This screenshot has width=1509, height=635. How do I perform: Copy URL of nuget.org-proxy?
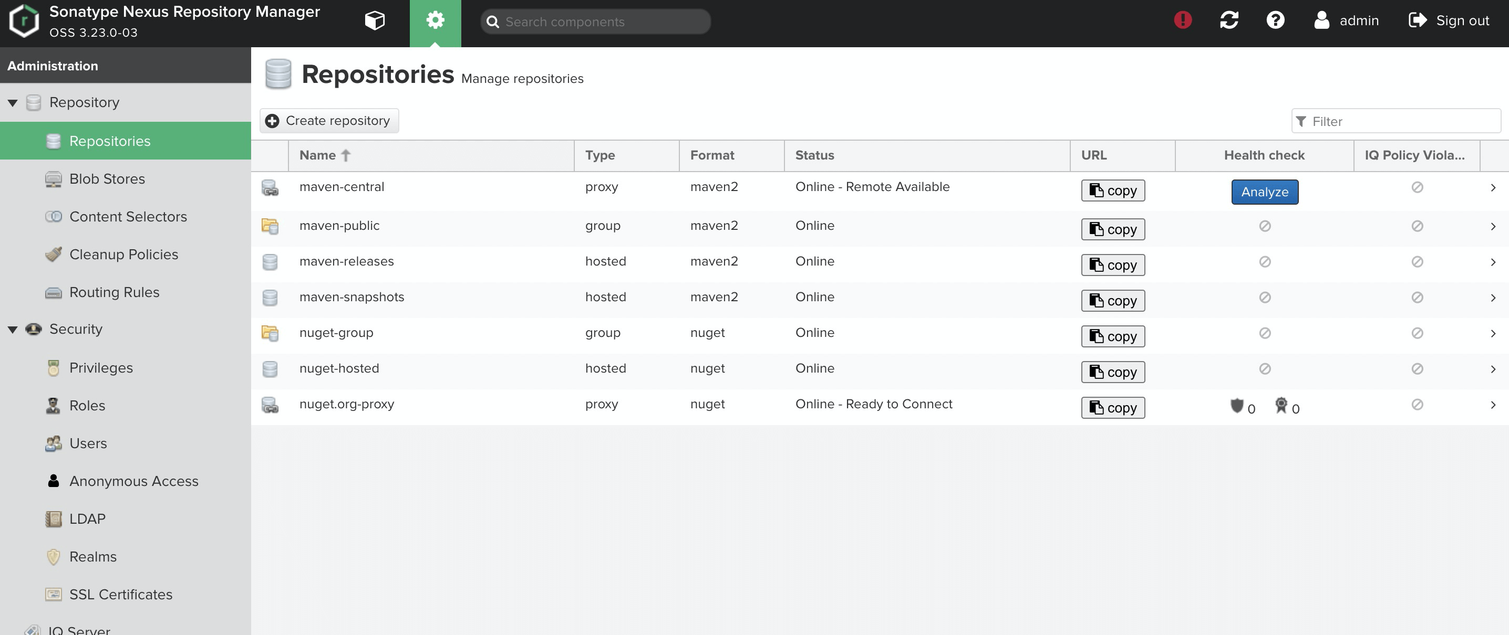click(x=1113, y=408)
